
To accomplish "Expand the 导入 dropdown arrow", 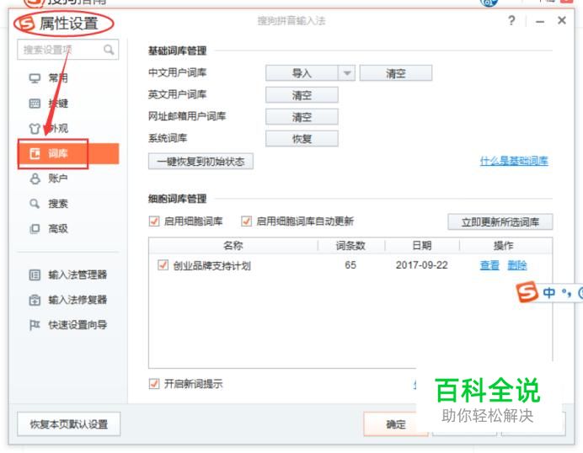I will [x=347, y=73].
